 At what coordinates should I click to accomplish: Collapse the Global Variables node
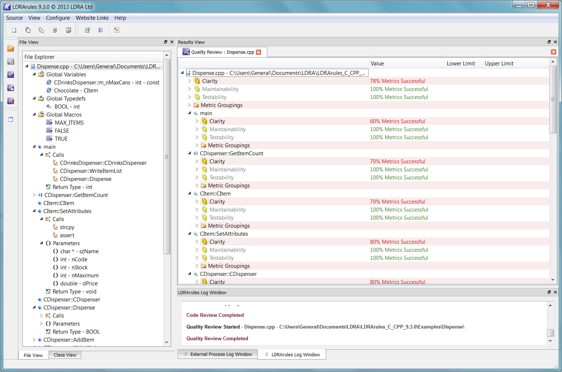tap(34, 74)
